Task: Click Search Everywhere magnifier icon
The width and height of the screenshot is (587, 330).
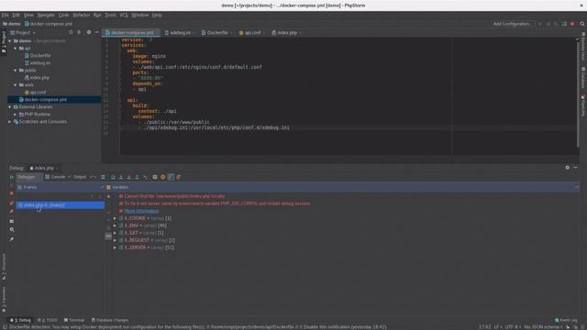Action: [582, 24]
